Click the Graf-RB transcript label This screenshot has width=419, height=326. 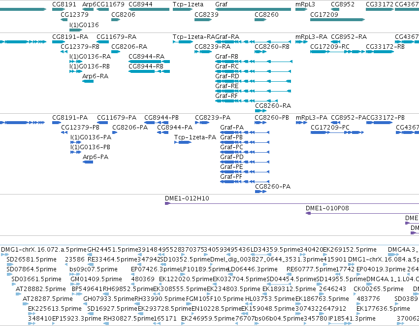pos(226,56)
